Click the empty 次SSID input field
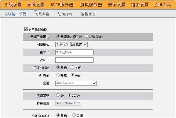This screenshot has width=176, height=118. tap(75, 60)
